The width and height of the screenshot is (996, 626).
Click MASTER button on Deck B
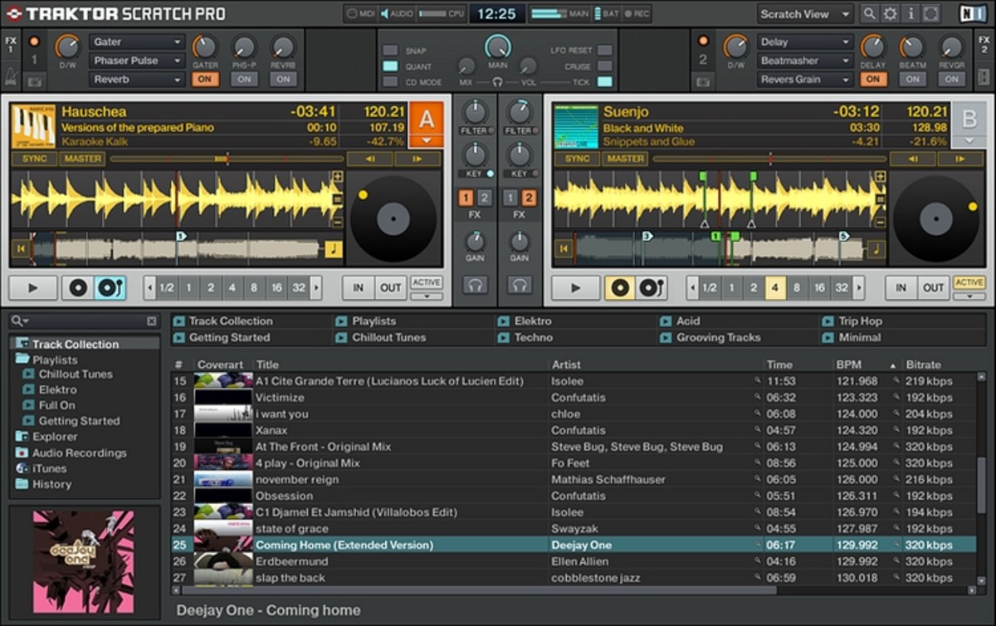(x=625, y=159)
